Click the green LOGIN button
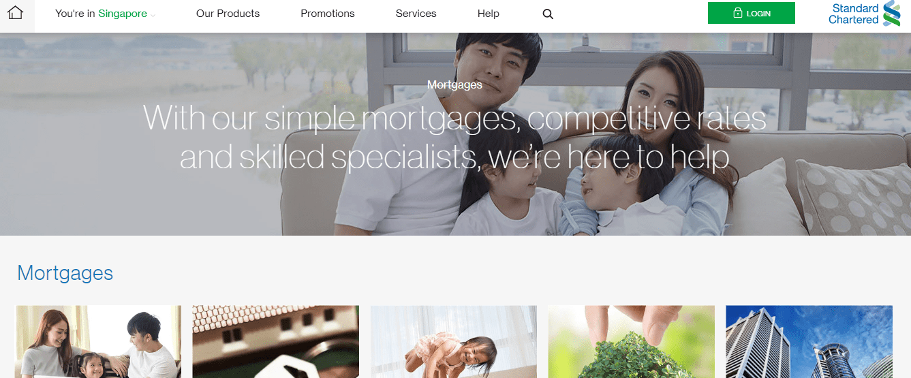 (751, 13)
